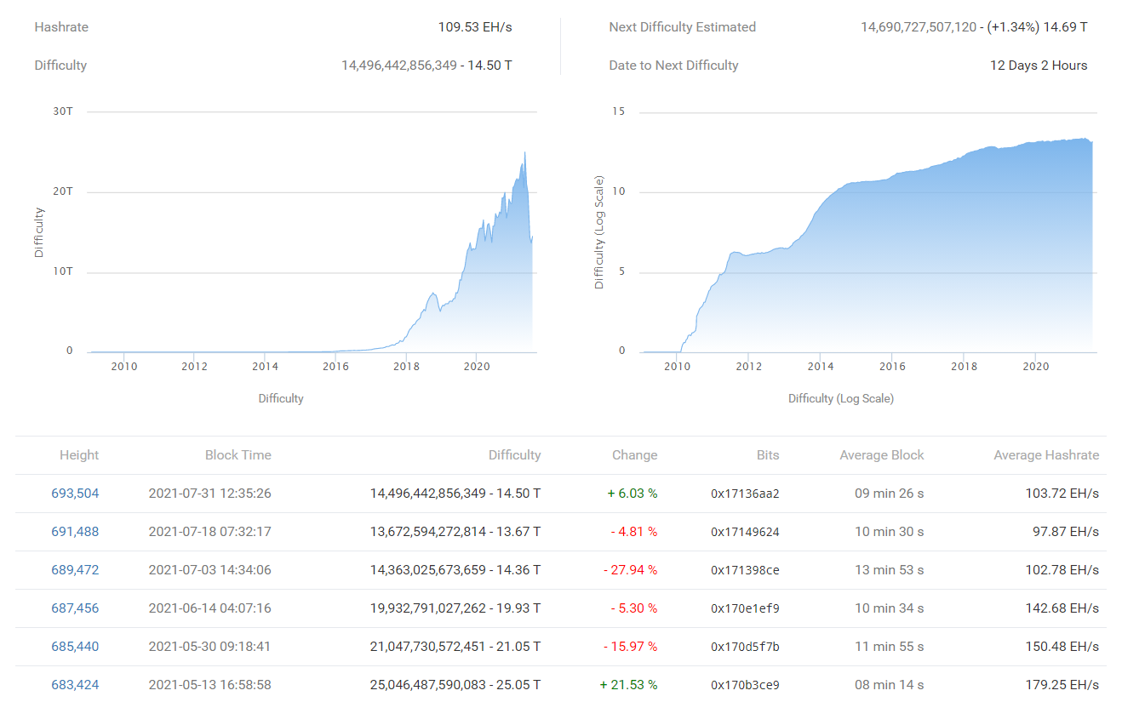Sort the table by Bits column
This screenshot has height=702, width=1122.
pos(767,454)
